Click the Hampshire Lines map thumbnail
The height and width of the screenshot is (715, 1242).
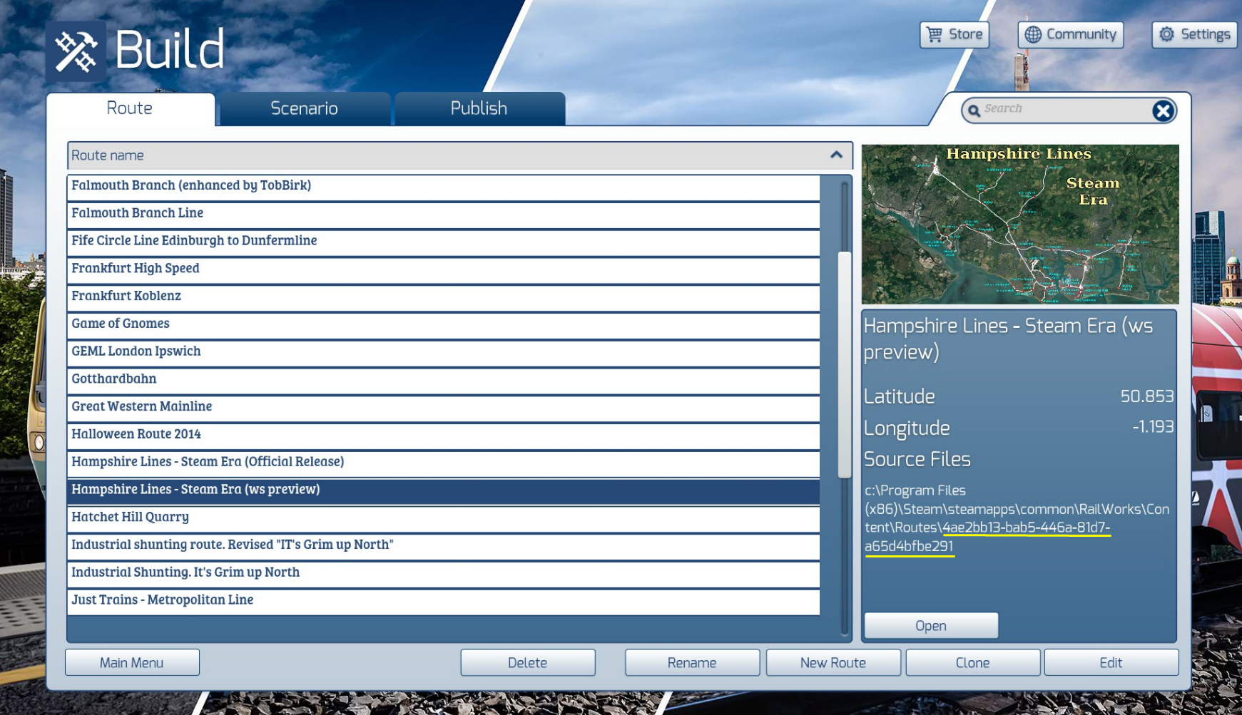click(x=1020, y=225)
